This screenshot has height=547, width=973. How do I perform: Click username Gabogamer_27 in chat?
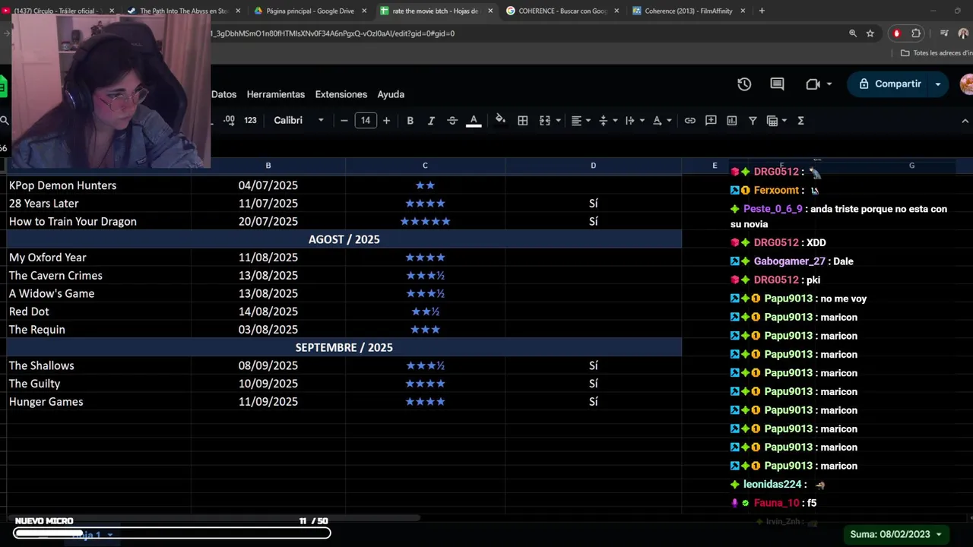(x=789, y=261)
